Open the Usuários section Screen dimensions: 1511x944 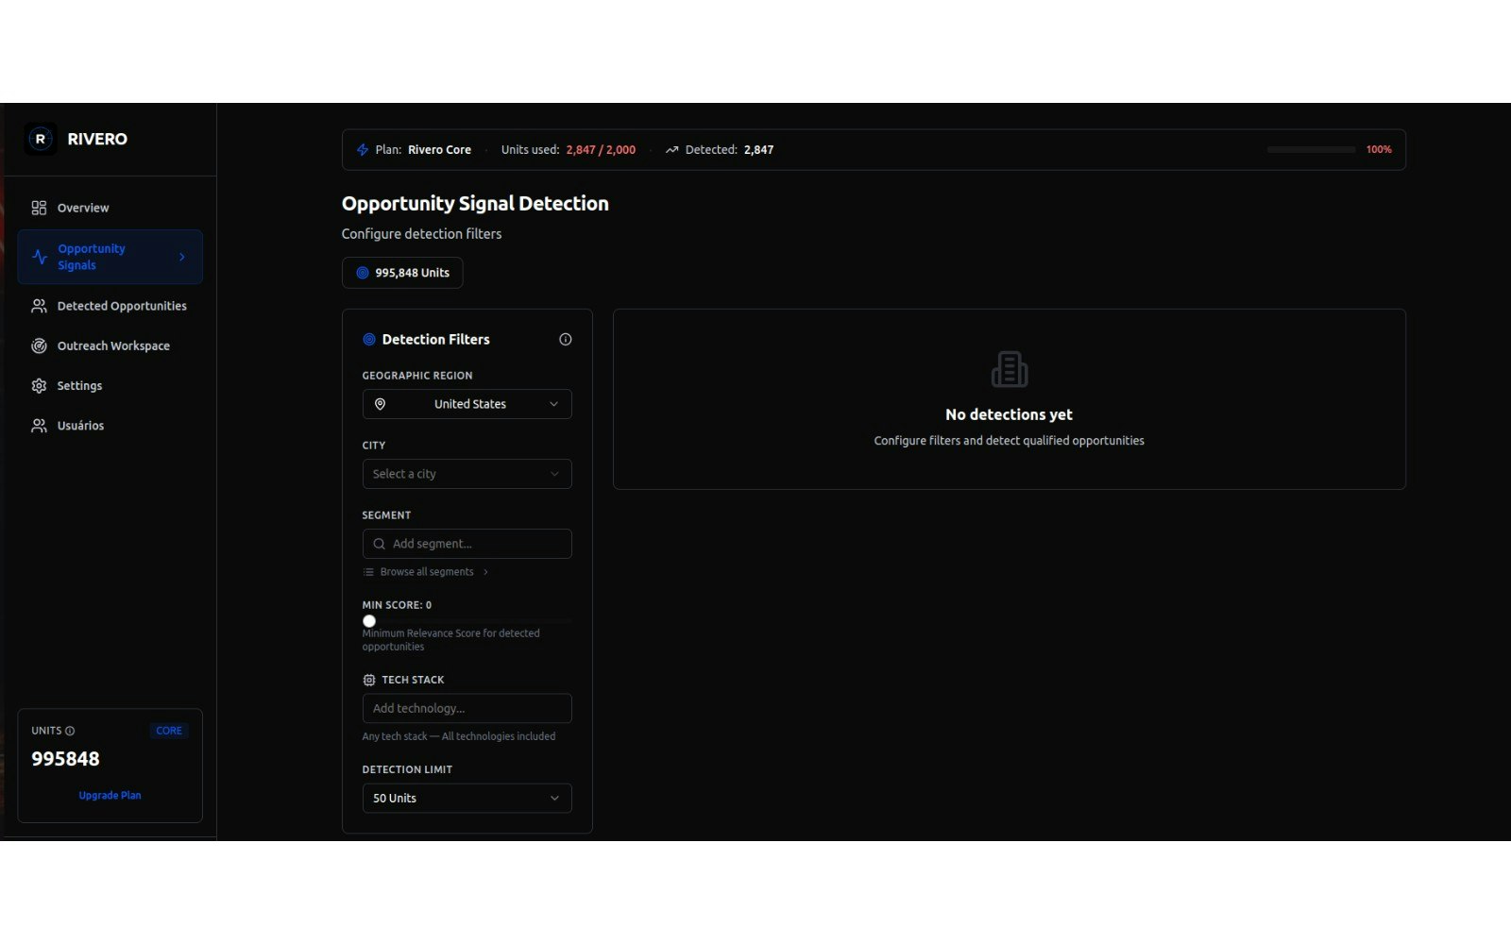pos(81,425)
